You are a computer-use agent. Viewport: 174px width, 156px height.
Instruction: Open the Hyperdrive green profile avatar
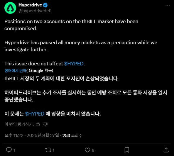point(10,8)
